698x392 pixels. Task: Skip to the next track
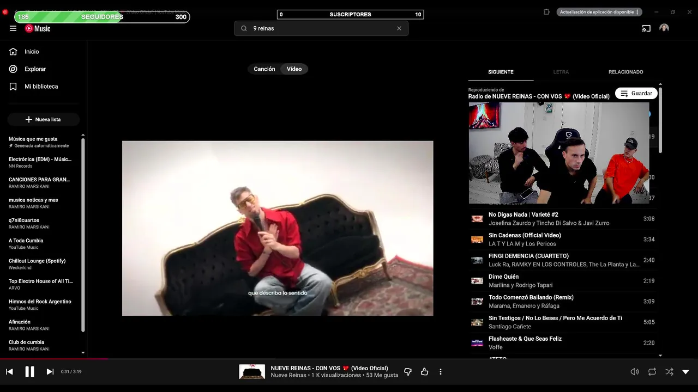(x=50, y=372)
